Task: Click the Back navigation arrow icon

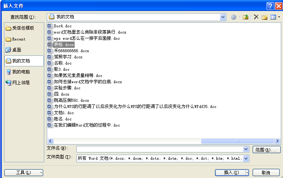Action: (234, 17)
